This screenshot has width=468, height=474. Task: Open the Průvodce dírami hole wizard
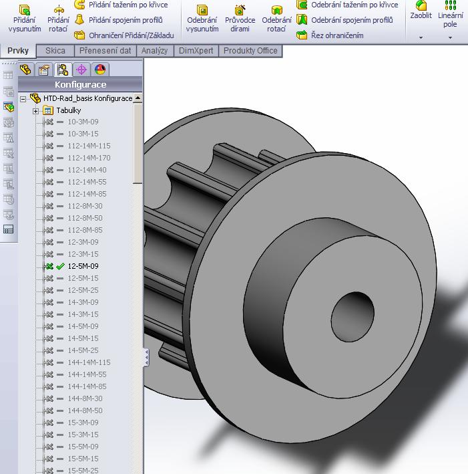[240, 18]
